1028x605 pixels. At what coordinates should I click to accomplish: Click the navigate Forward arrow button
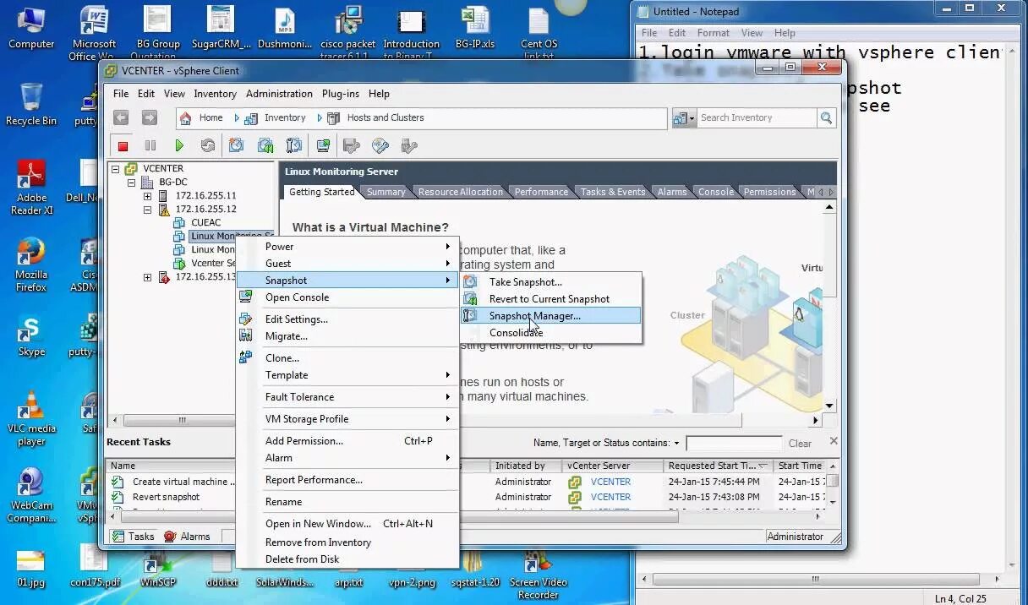tap(149, 117)
